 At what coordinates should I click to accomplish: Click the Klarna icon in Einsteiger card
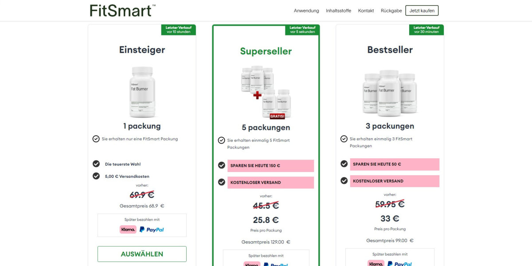click(128, 230)
